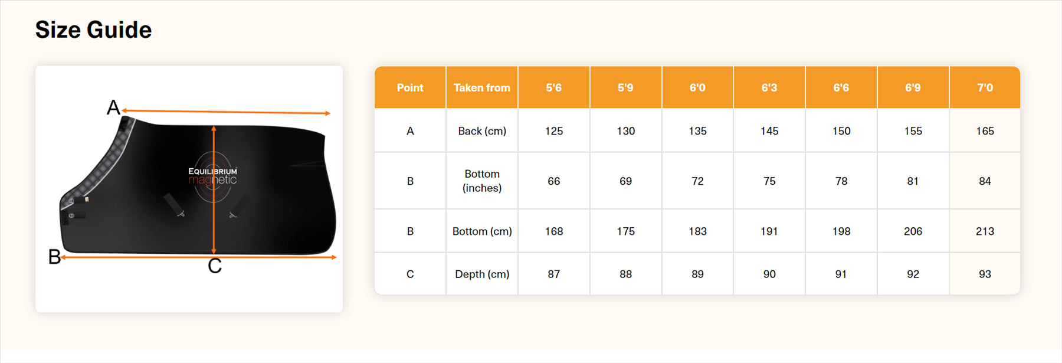Select the Depth (cm) row label
Screen dimensions: 1062x363
pos(482,274)
